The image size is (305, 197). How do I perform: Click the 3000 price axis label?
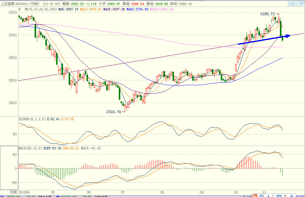click(13, 35)
